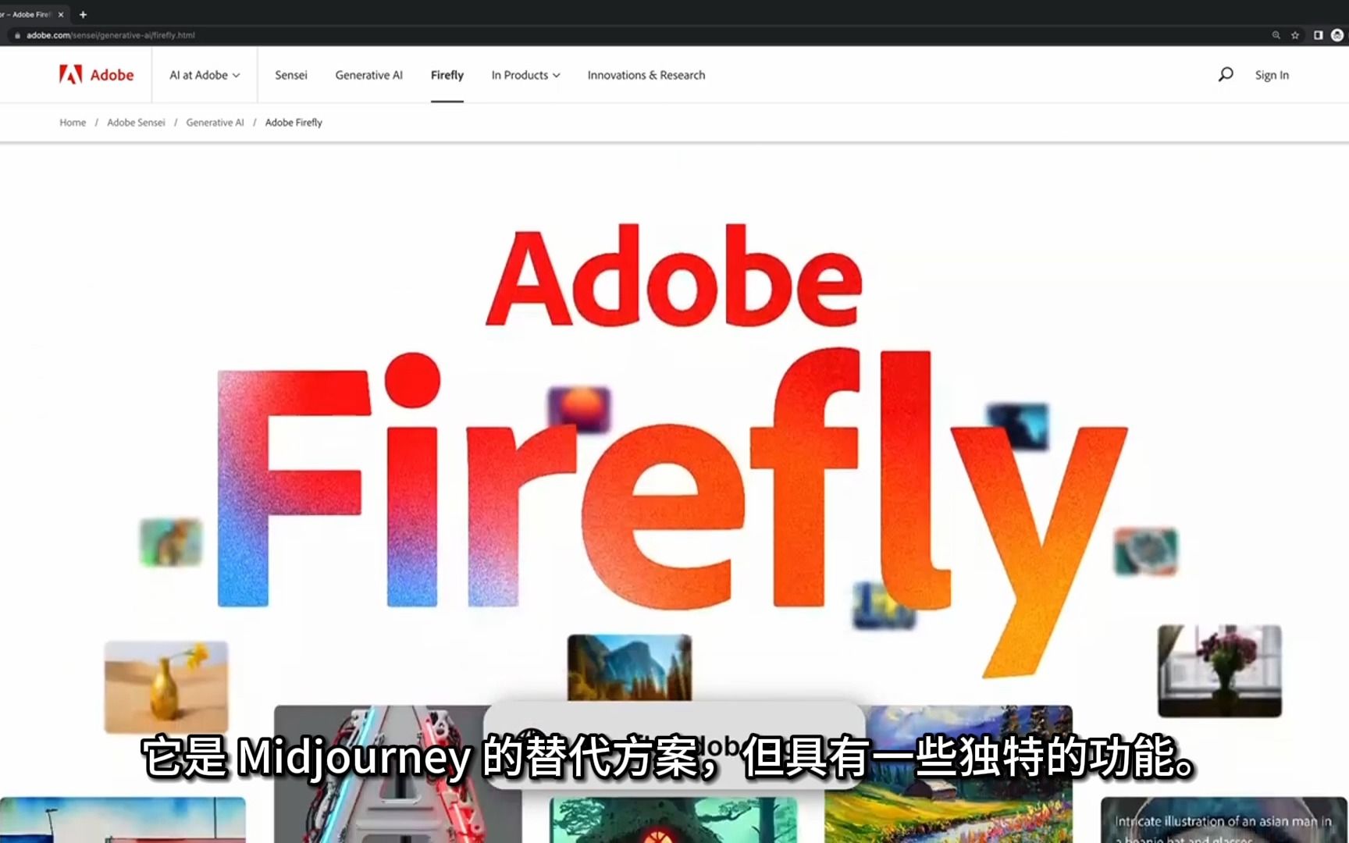The width and height of the screenshot is (1349, 843).
Task: Click the browser profile avatar
Action: pyautogui.click(x=1337, y=34)
